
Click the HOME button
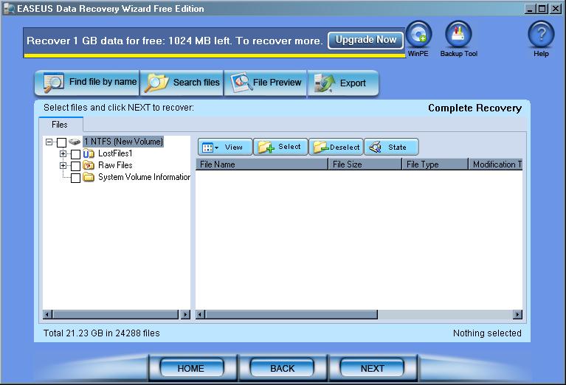click(191, 368)
